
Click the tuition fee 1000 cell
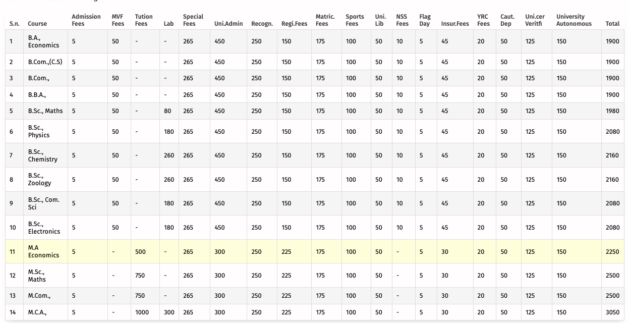(142, 312)
